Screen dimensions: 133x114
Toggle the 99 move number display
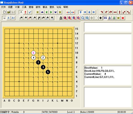pos(105,18)
